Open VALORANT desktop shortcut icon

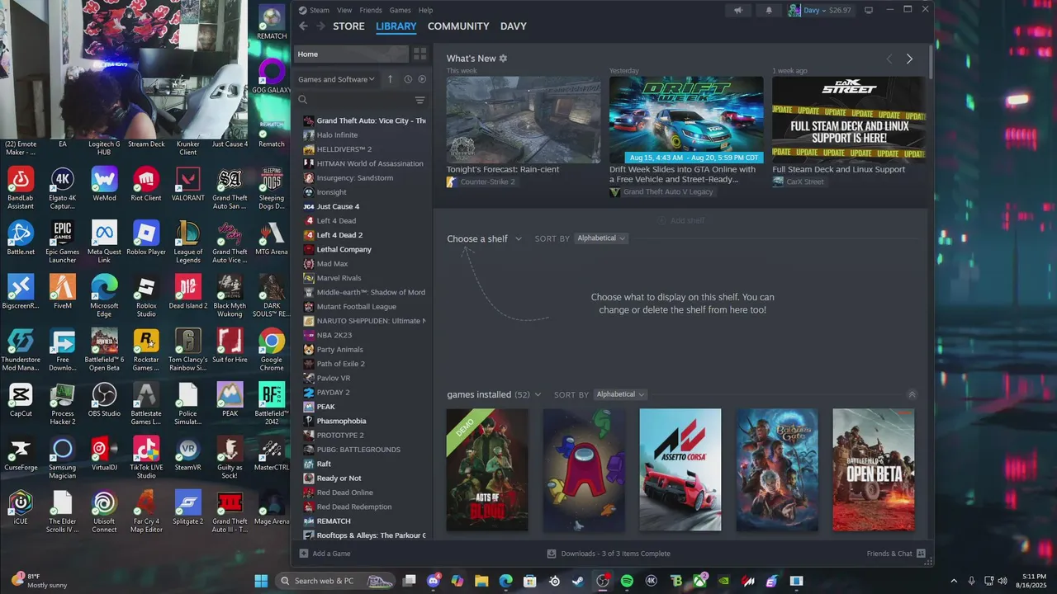point(187,186)
